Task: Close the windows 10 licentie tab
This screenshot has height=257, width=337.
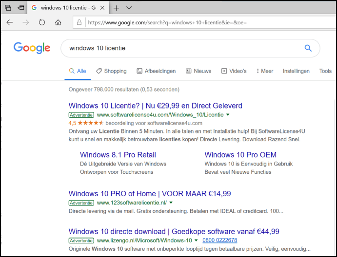Action: click(x=102, y=8)
